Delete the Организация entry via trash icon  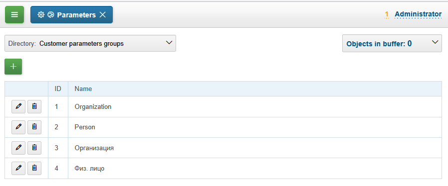coord(34,148)
